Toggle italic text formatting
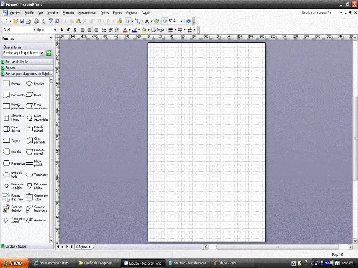This screenshot has width=358, height=268. [x=67, y=29]
